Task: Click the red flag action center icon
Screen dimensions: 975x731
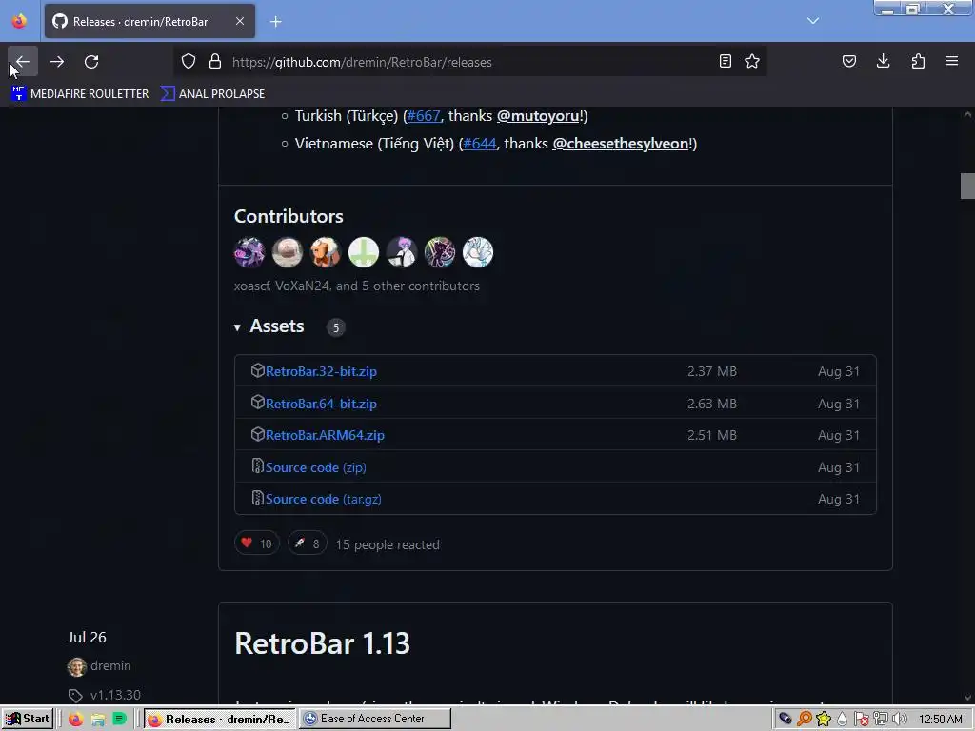Action: point(861,720)
